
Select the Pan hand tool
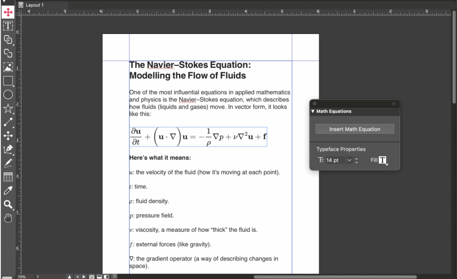tap(8, 218)
